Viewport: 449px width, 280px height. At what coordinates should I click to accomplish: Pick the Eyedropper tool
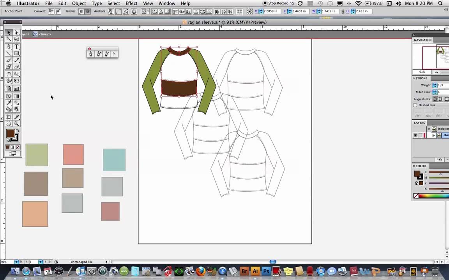point(9,103)
